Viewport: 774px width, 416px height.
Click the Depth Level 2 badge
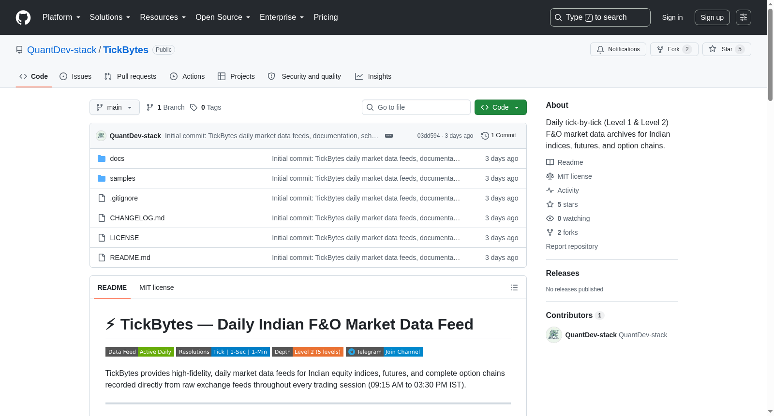[x=308, y=352]
